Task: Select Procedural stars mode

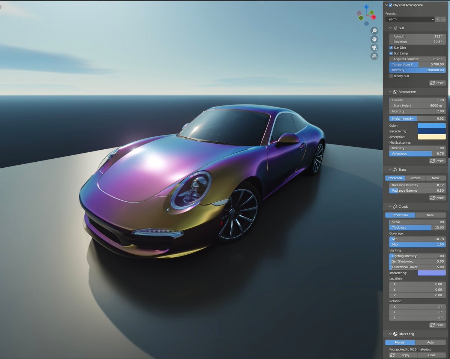Action: 395,178
